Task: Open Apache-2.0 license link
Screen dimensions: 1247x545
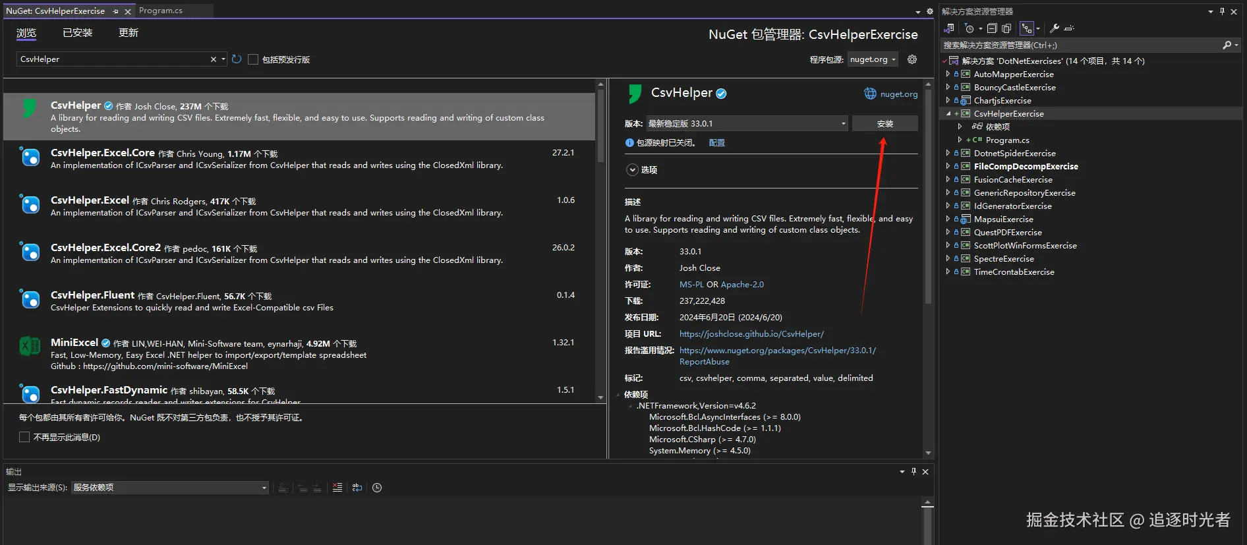Action: tap(742, 285)
